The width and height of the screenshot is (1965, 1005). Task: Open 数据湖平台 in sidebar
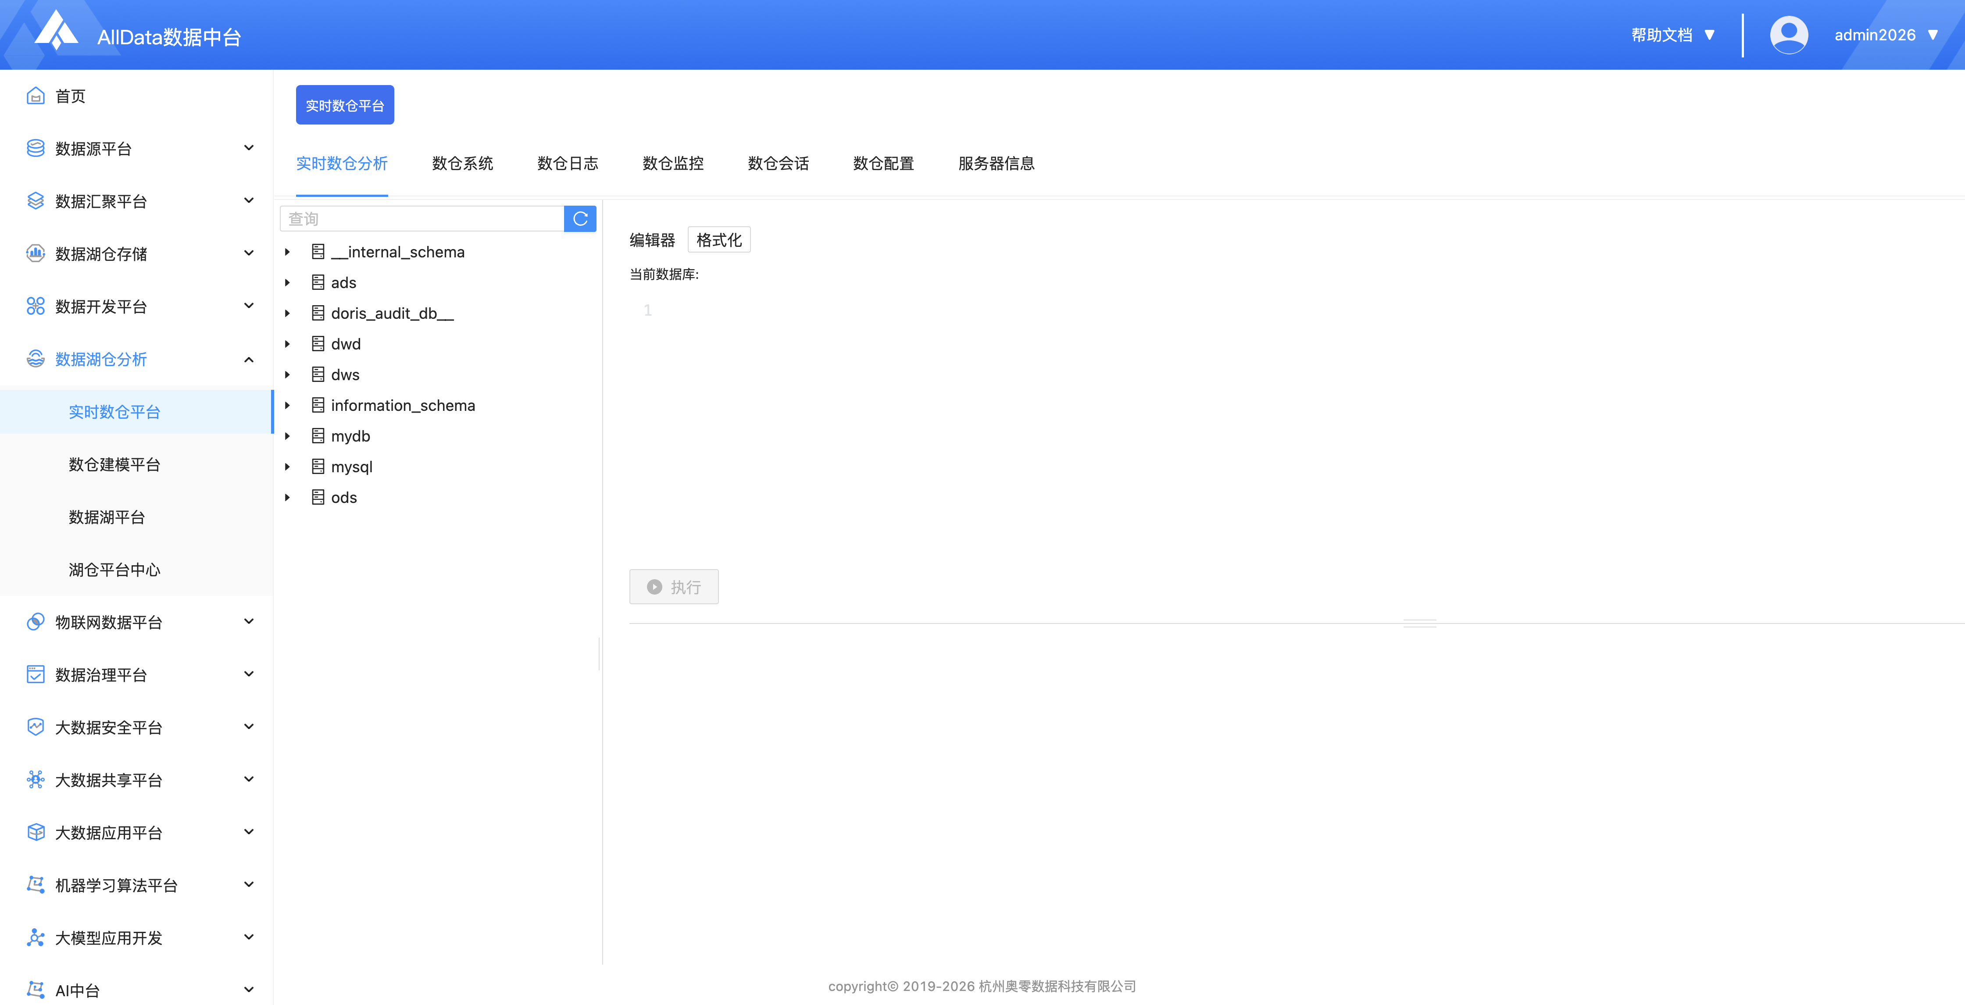pos(107,516)
